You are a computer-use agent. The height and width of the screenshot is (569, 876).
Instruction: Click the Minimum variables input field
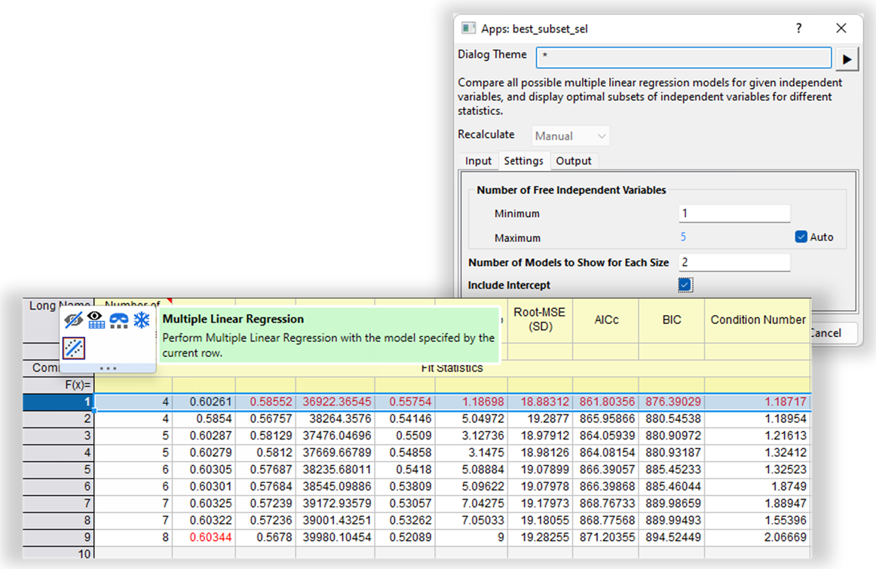734,213
